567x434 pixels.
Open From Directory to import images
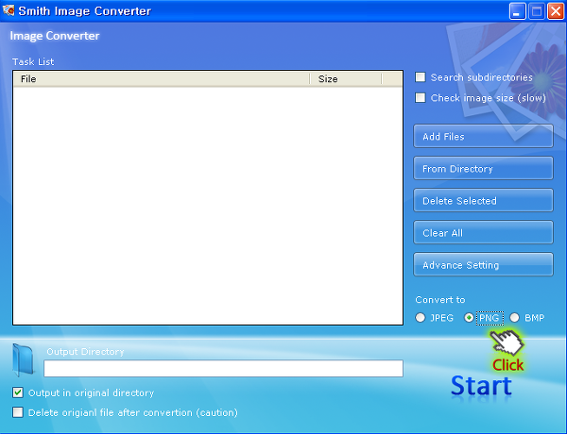[x=483, y=168]
